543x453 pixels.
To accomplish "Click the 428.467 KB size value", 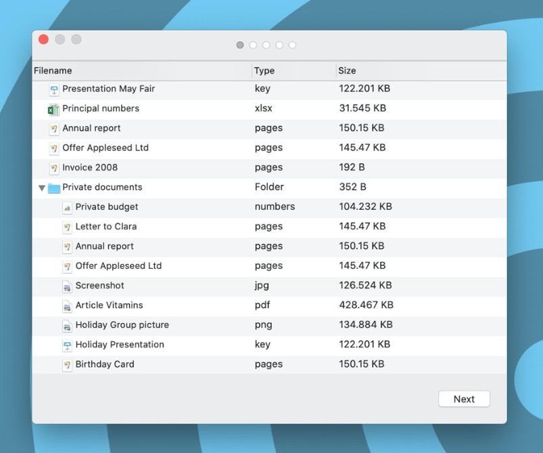I will [366, 305].
